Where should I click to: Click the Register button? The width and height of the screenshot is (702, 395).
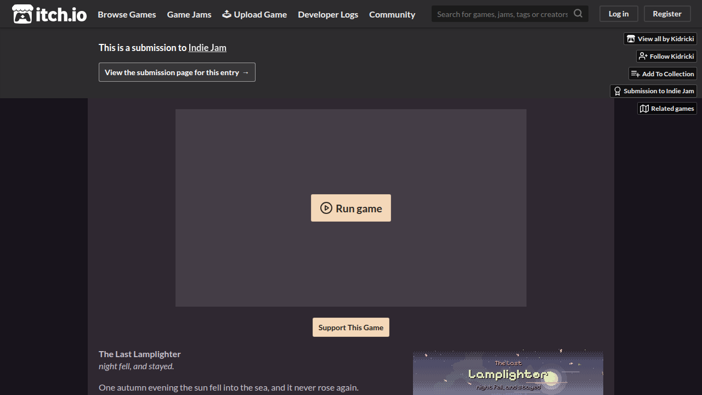pyautogui.click(x=667, y=14)
